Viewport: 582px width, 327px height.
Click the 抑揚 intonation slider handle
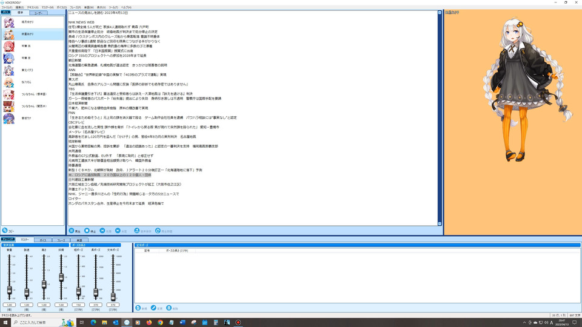[61, 277]
